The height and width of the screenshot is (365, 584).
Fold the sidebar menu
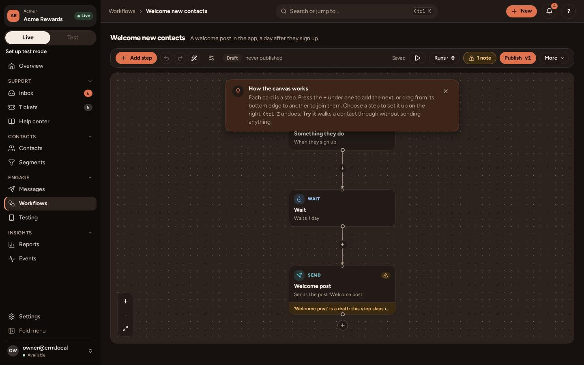(x=50, y=331)
